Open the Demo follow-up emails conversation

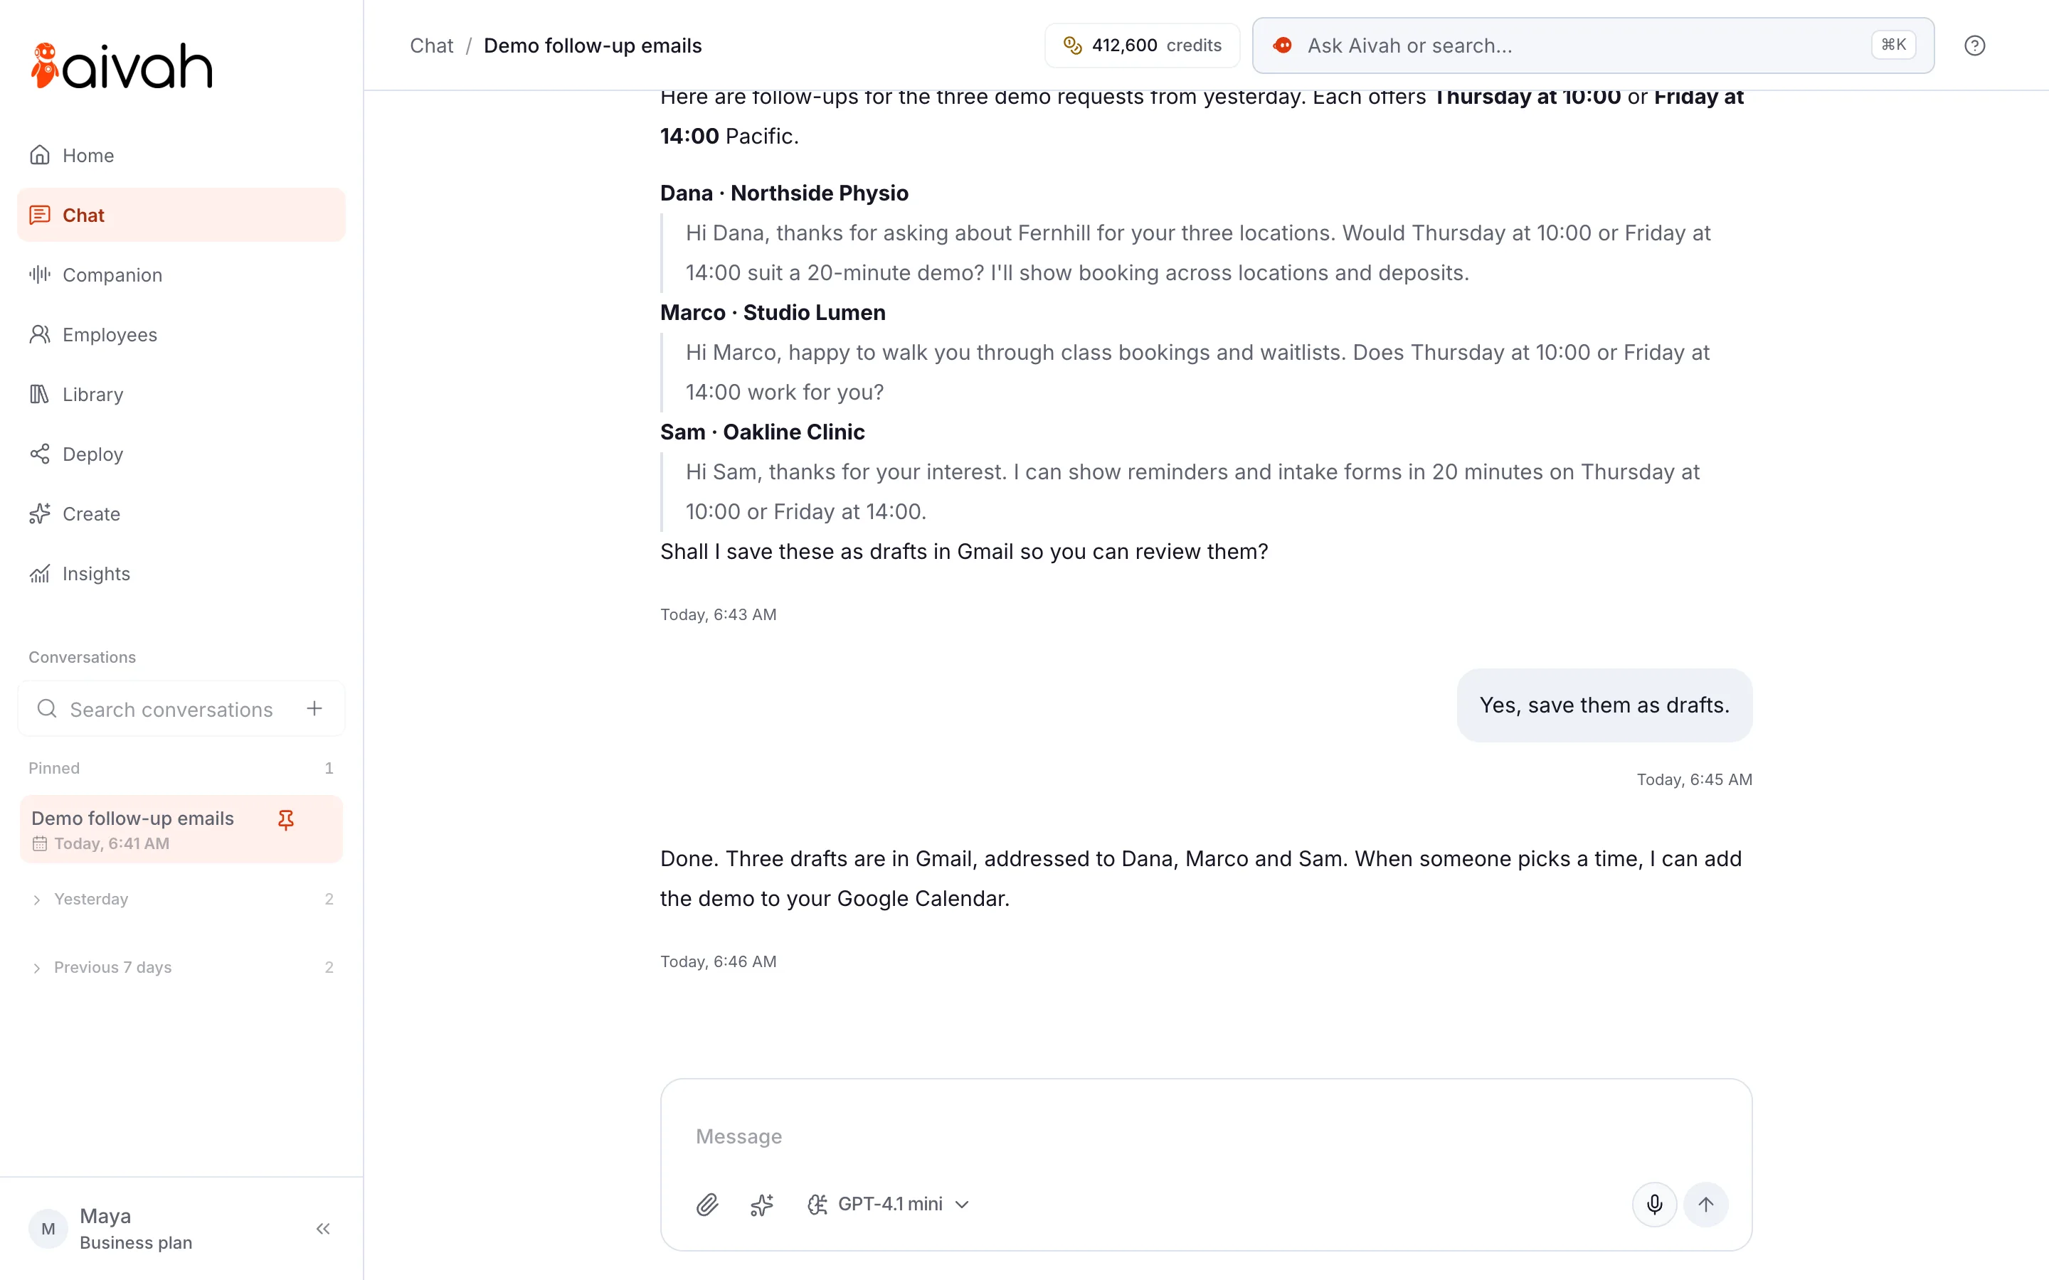pyautogui.click(x=181, y=828)
